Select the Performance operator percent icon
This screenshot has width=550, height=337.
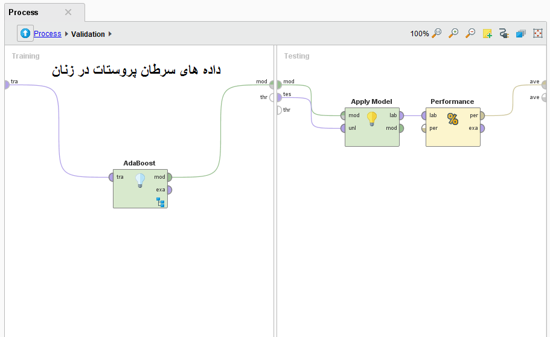453,118
